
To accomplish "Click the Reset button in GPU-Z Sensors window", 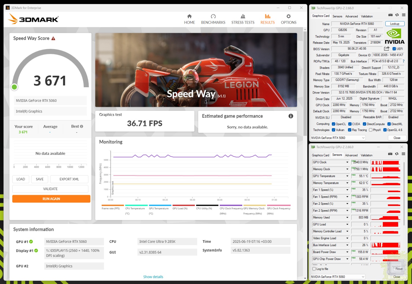I will (399, 269).
